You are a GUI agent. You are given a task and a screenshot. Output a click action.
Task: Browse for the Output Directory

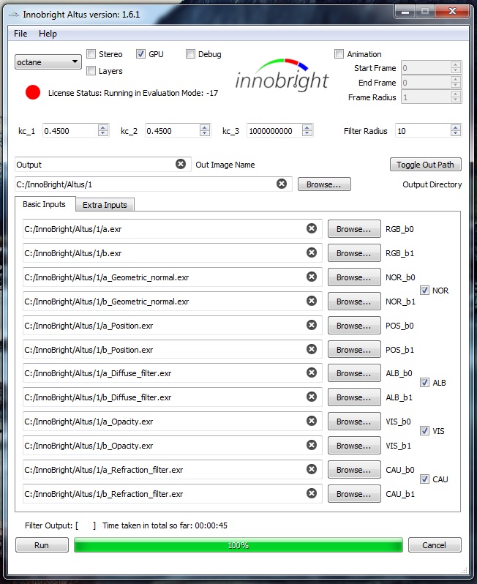click(324, 184)
